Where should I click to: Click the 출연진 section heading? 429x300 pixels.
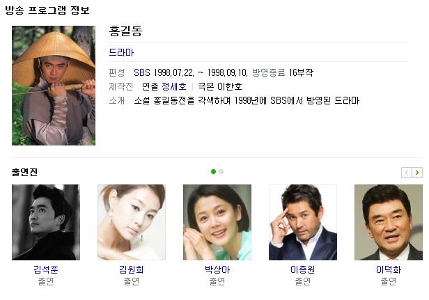pos(24,172)
